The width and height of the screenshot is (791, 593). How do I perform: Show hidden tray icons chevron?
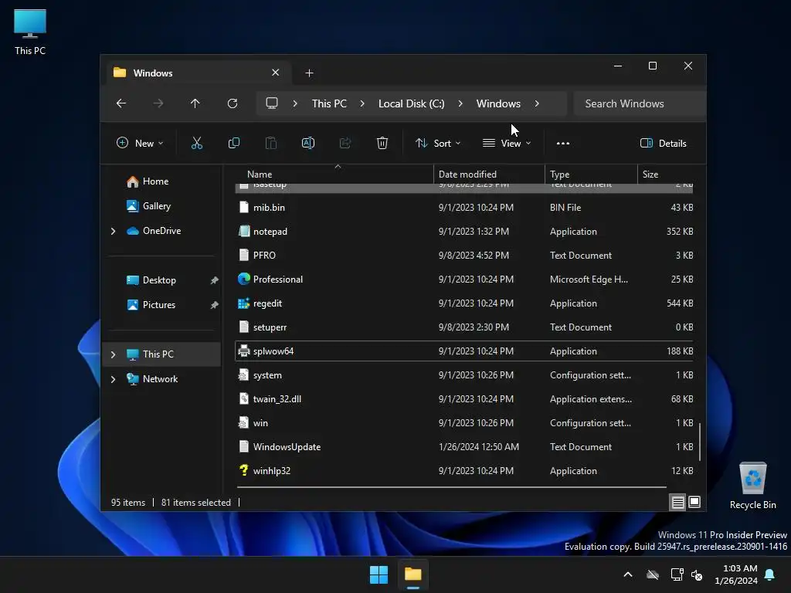click(628, 574)
